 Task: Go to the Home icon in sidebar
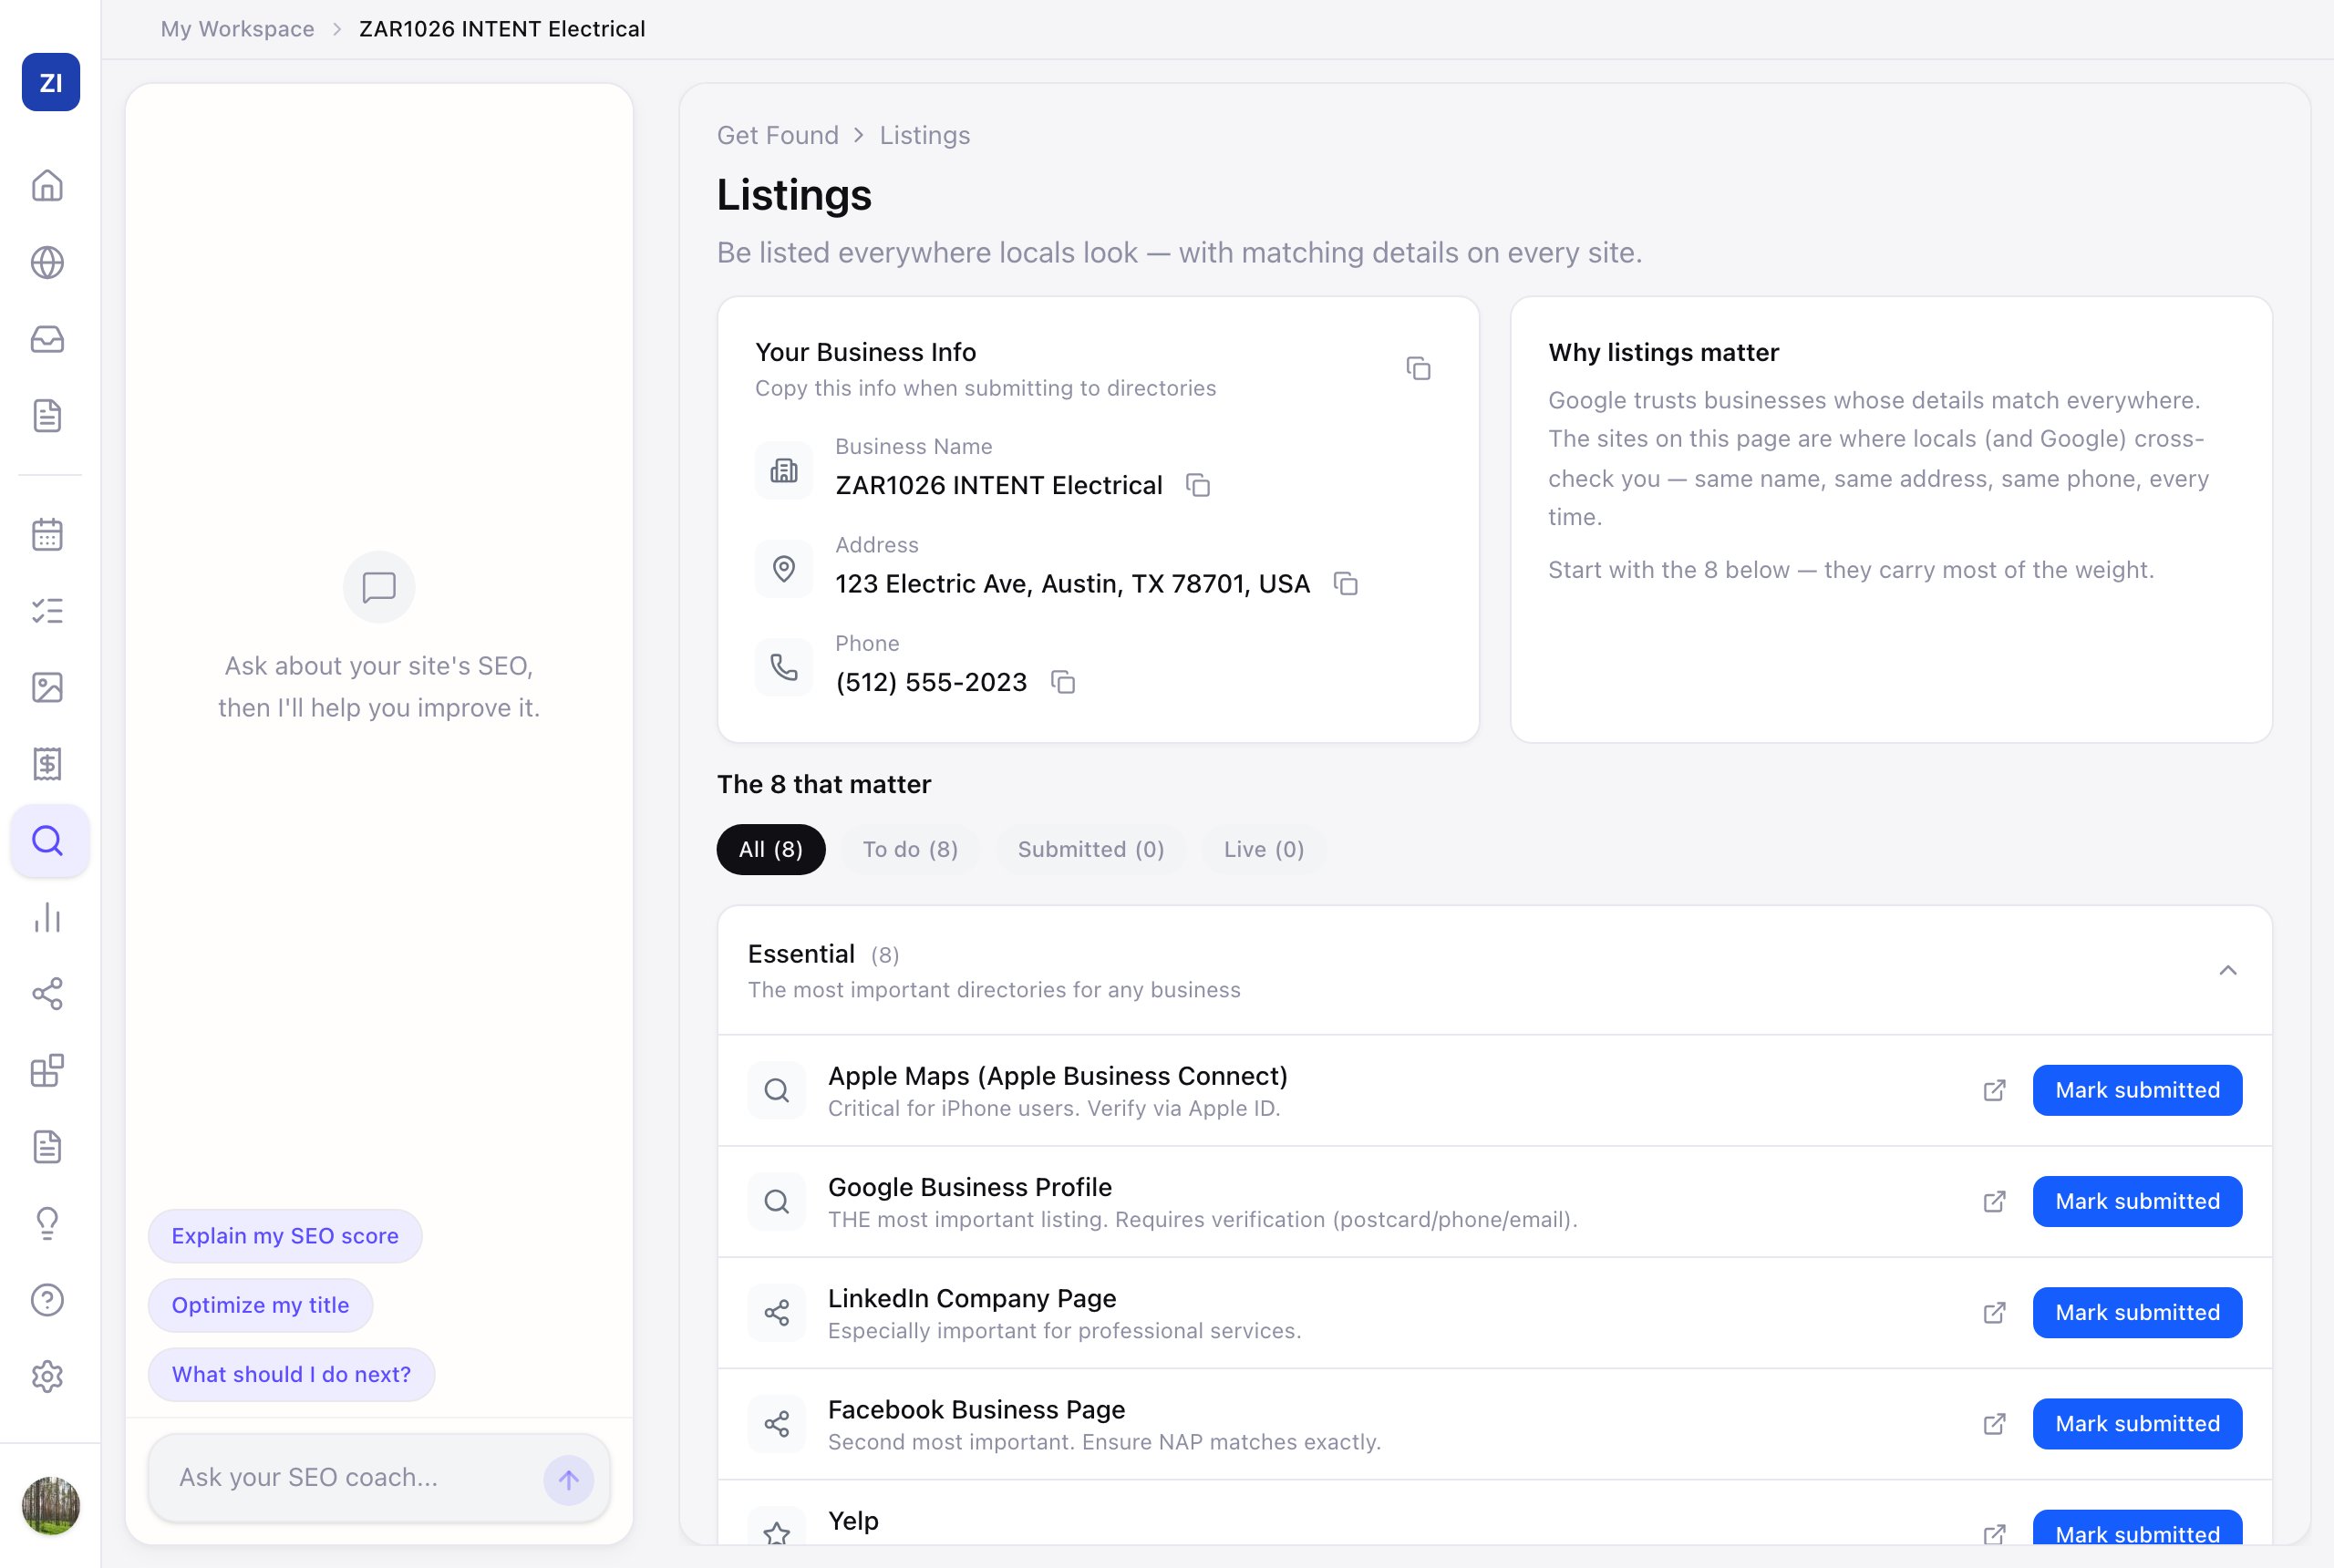pyautogui.click(x=47, y=186)
